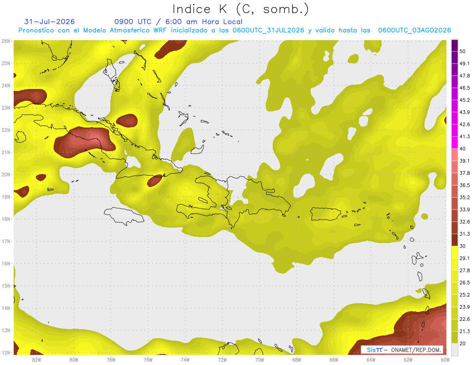Pick the olive swatch between 20 and 21.3
Image resolution: width=473 pixels, height=365 pixels.
pos(455,337)
